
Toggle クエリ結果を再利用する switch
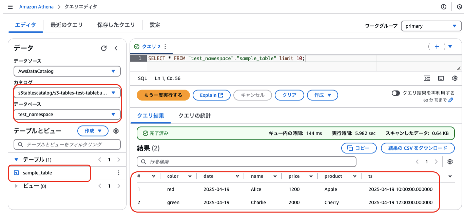tap(395, 93)
